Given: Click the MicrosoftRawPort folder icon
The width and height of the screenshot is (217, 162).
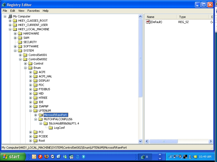Looking at the screenshot, I should 40,115.
